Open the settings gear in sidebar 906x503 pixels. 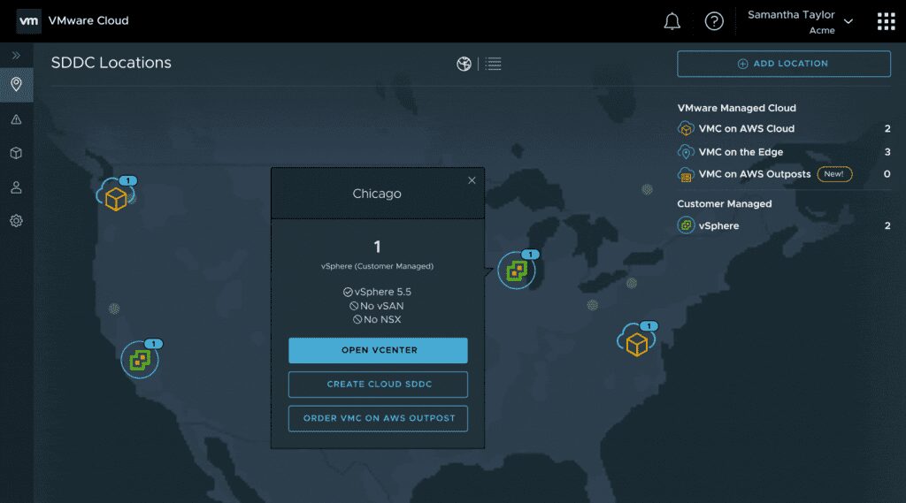pyautogui.click(x=16, y=221)
